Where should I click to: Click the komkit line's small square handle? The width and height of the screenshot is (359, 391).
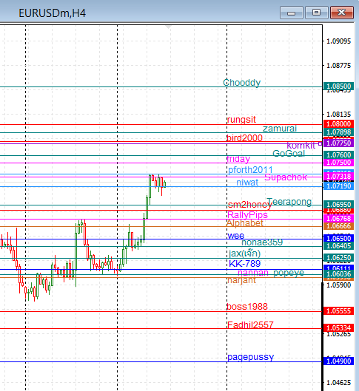[320, 143]
